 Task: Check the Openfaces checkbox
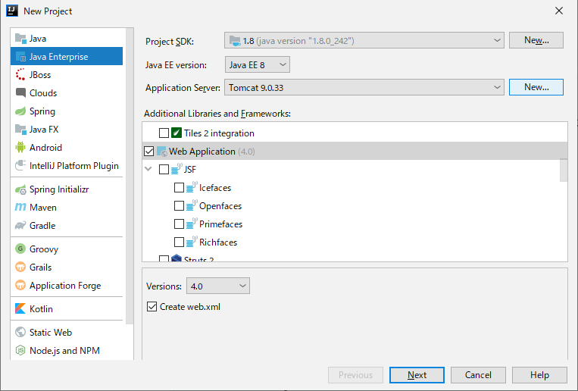pyautogui.click(x=179, y=205)
